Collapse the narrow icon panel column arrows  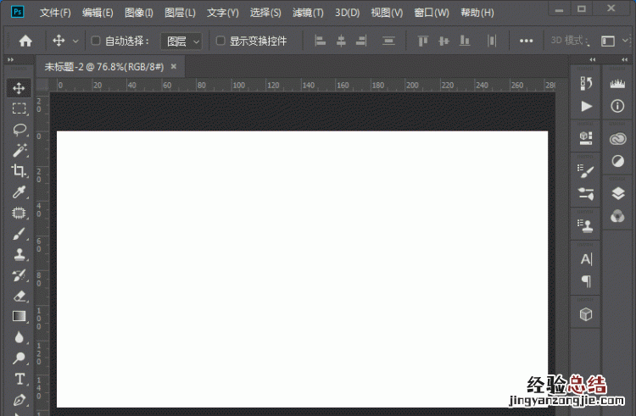point(593,59)
